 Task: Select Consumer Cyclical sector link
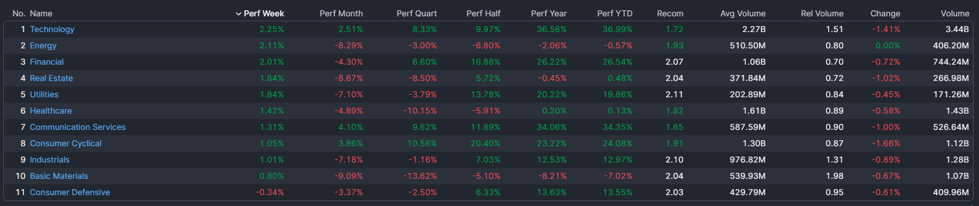[x=65, y=143]
